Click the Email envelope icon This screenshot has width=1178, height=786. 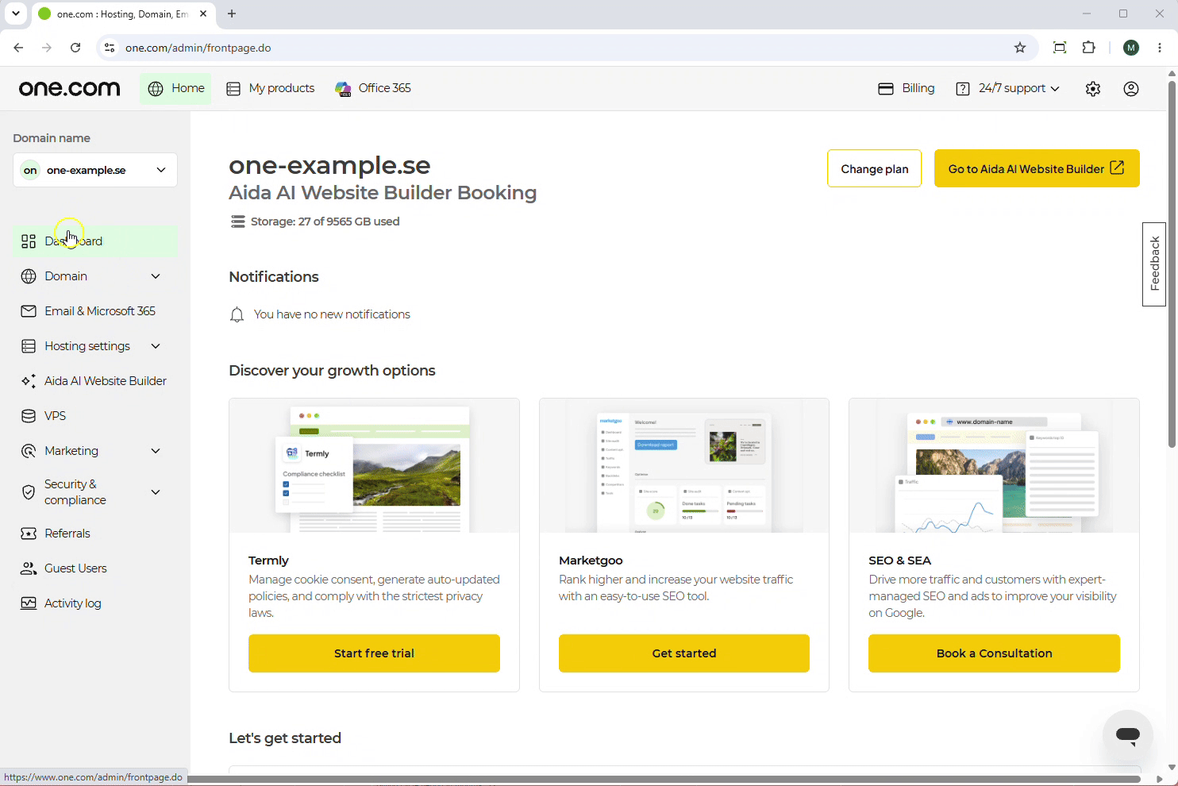point(29,311)
